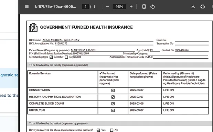The image size is (213, 132).
Task: Click the HISTORY AND PHYSICAL EXAMINATION checkbox
Action: pyautogui.click(x=113, y=97)
